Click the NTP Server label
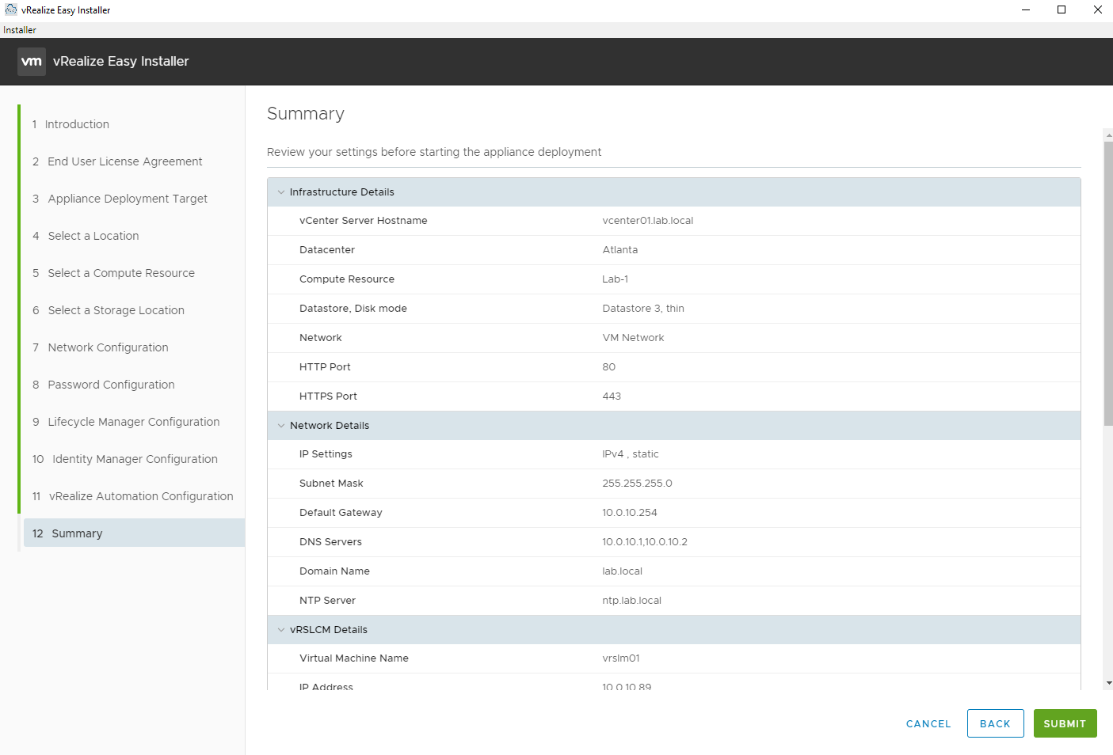 coord(327,601)
